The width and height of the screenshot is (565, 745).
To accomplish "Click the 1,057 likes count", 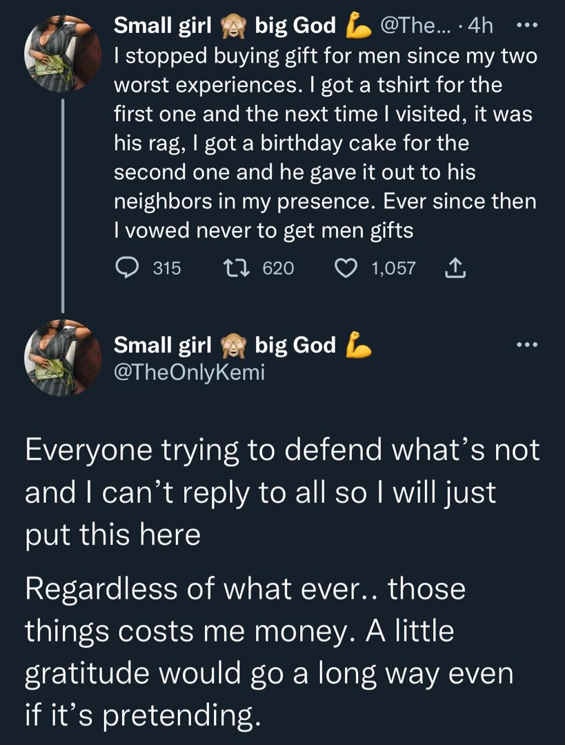I will click(393, 268).
